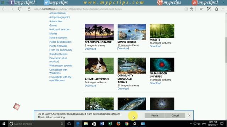Click the page vertical scrollbar
Screen dimensions: 227x127
tap(226, 50)
